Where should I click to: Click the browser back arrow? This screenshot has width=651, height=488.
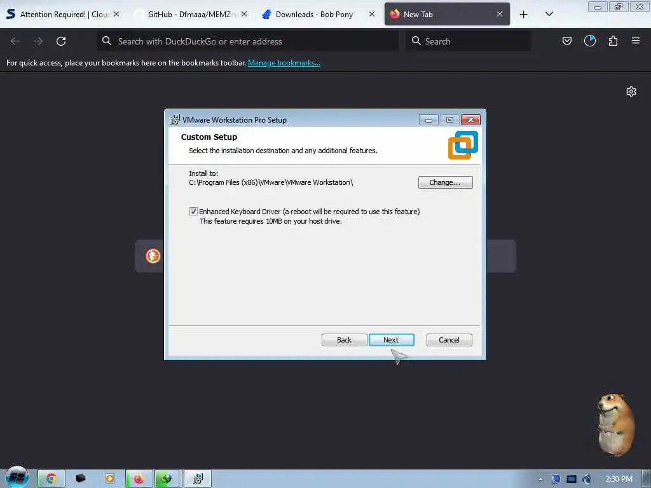[x=15, y=41]
